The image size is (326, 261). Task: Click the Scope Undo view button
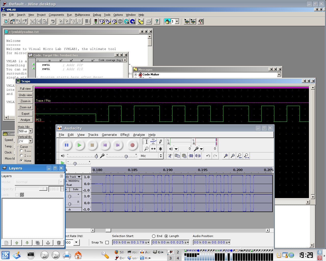(x=25, y=95)
